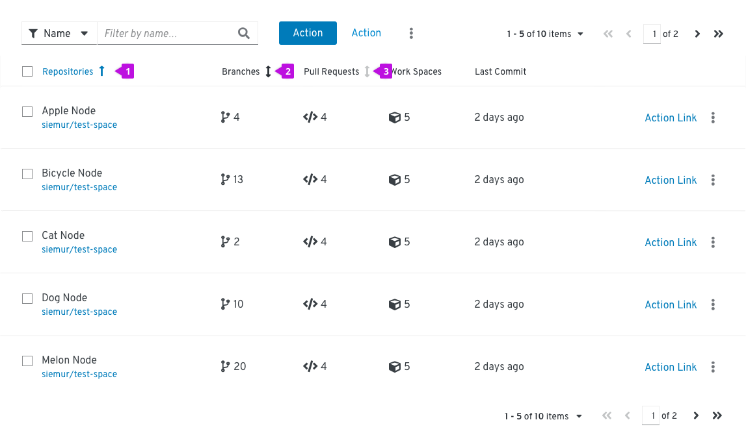Click the search magnifier icon in filter box

[x=244, y=33]
